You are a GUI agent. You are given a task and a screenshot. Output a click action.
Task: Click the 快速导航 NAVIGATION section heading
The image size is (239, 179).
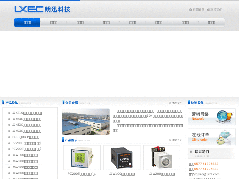click(x=203, y=103)
